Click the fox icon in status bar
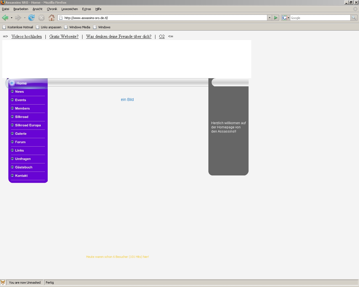359x287 pixels. point(3,283)
